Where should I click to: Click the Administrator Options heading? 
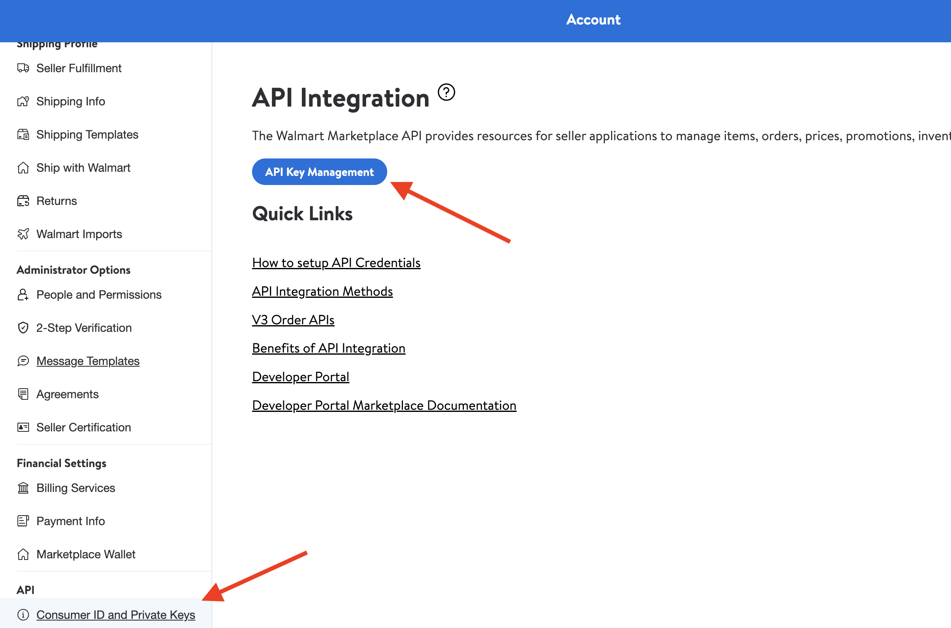73,270
